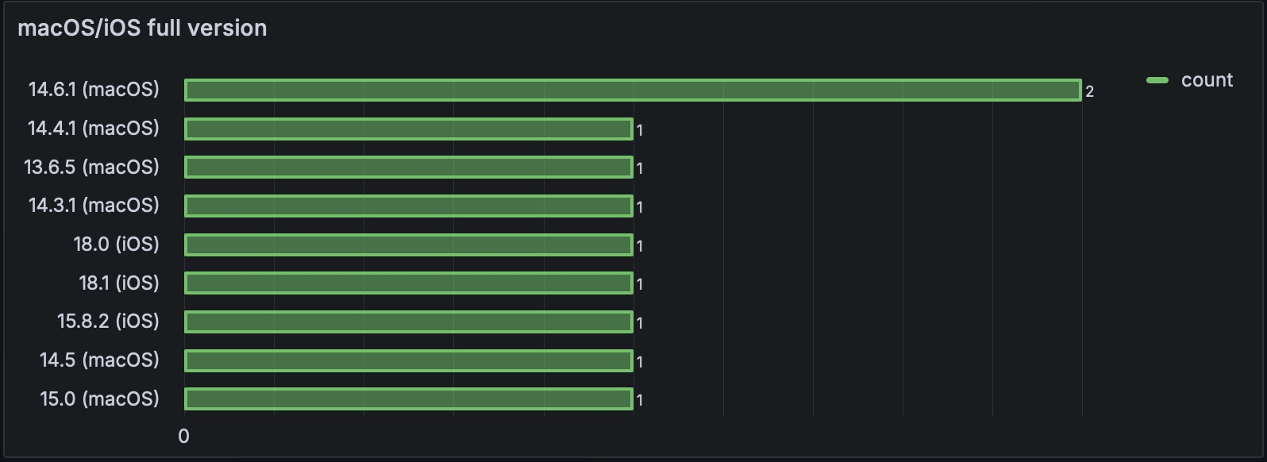Open the macOS/iOS full version panel title

[x=142, y=28]
